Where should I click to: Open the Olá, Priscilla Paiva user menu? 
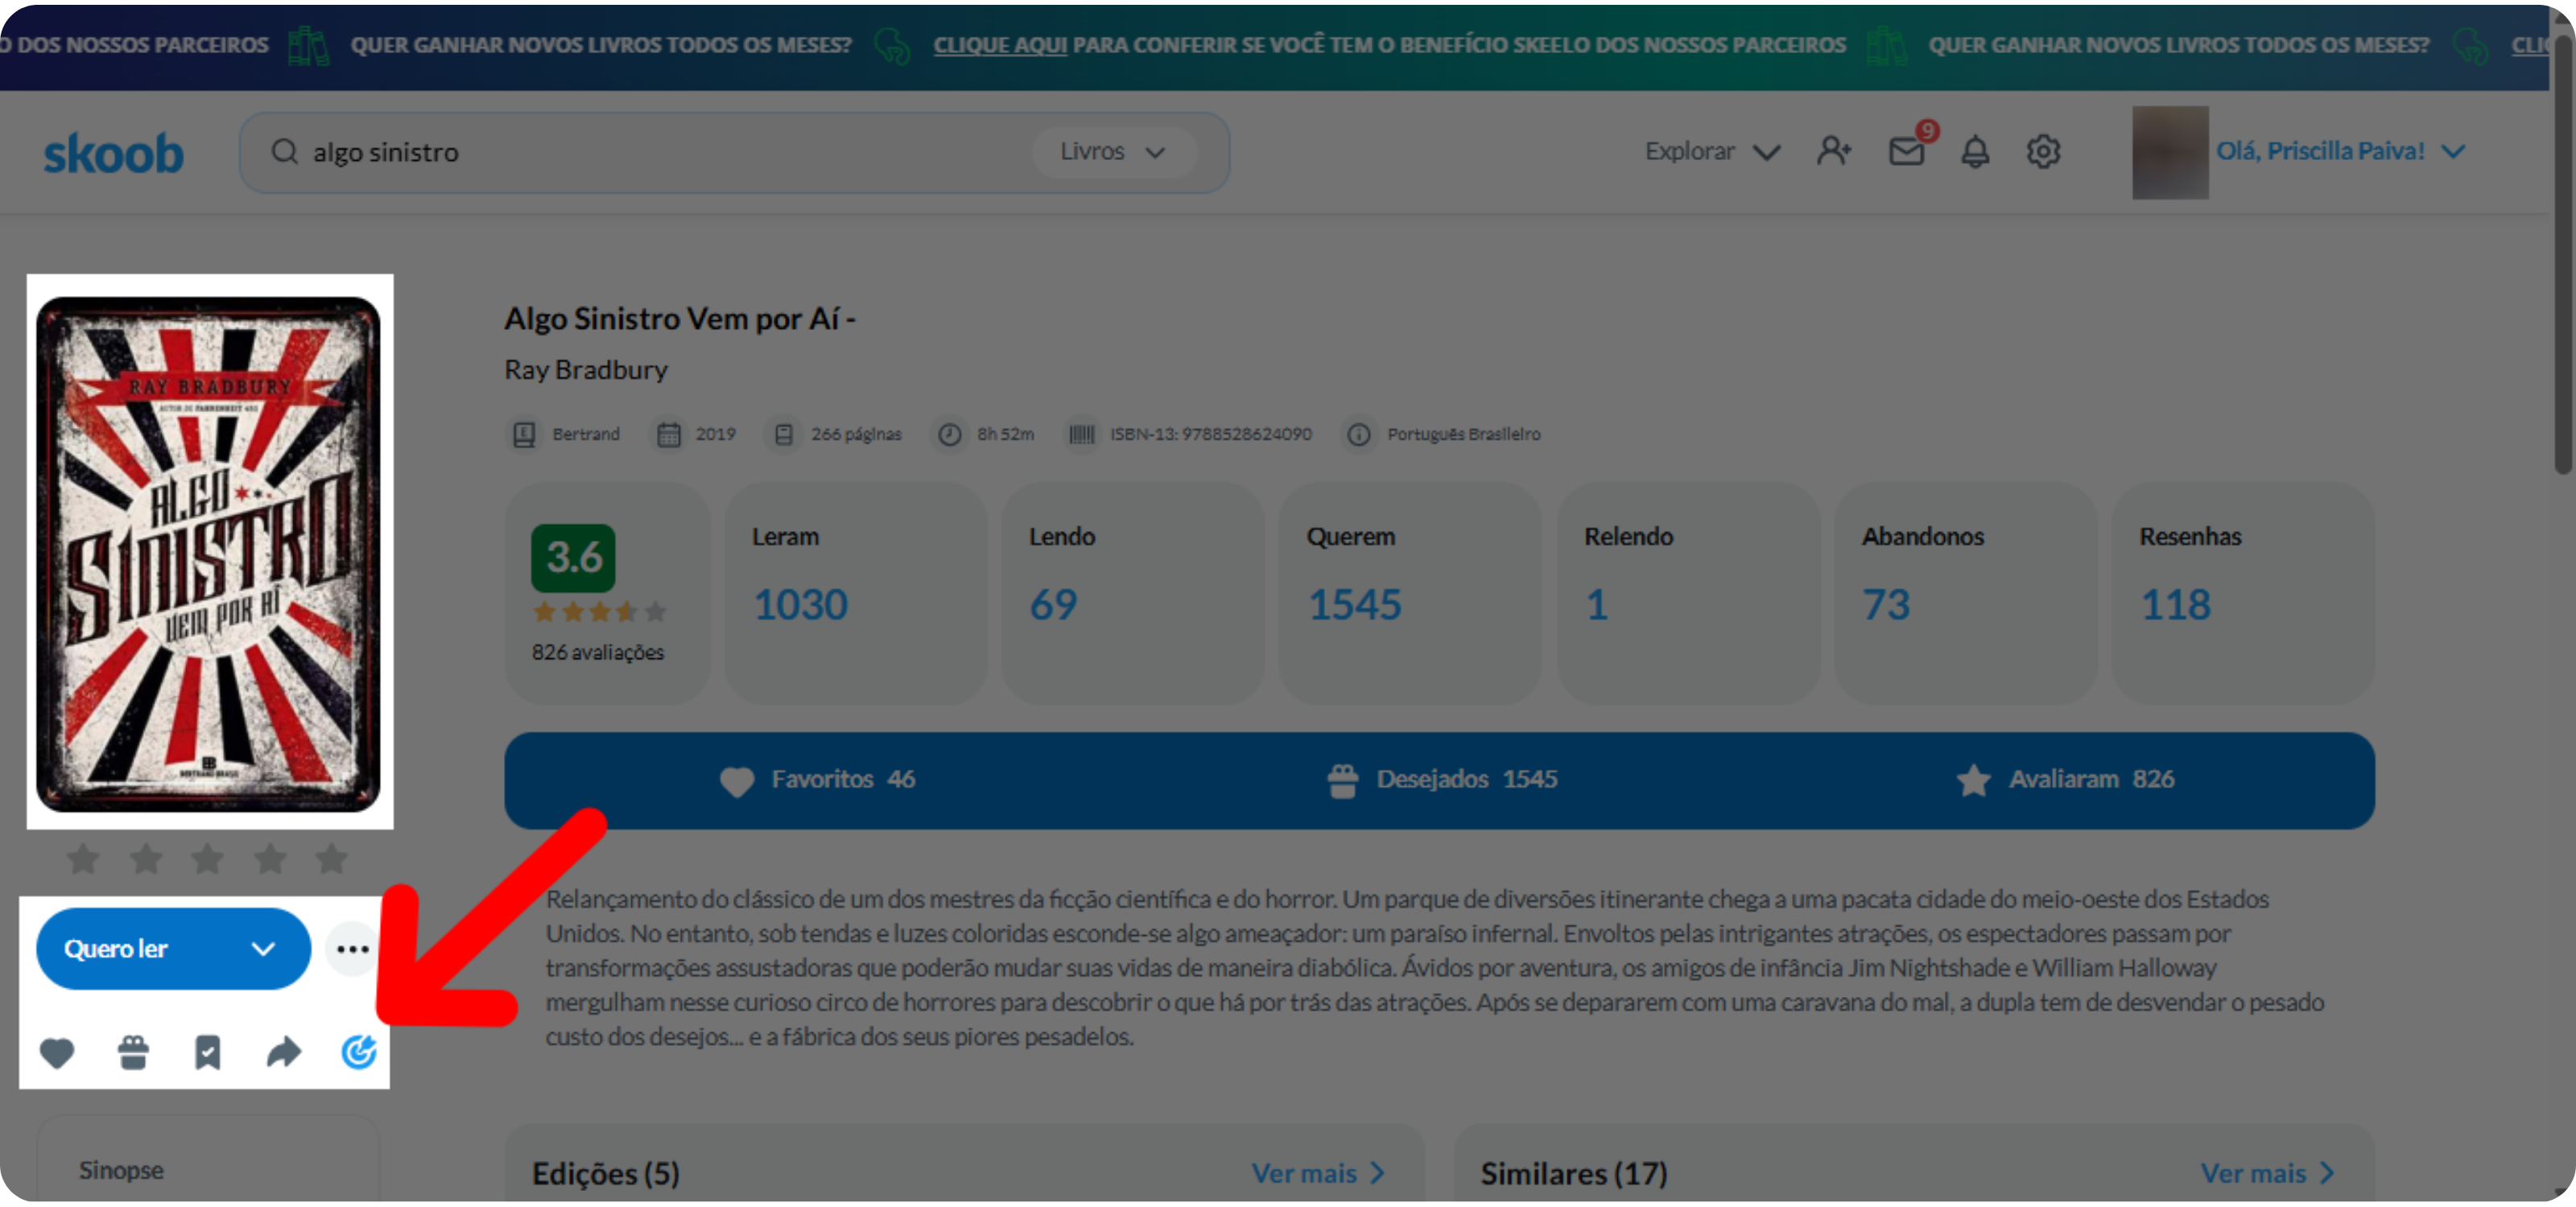2340,151
